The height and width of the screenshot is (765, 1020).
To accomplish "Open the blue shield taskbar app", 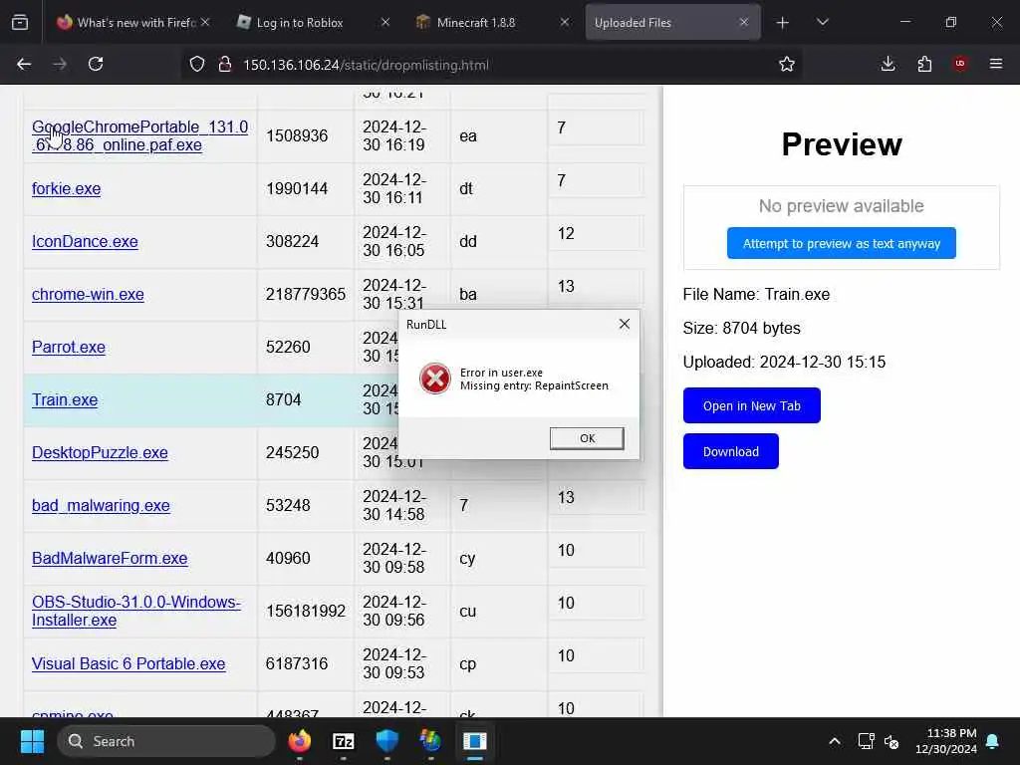I will 387,741.
